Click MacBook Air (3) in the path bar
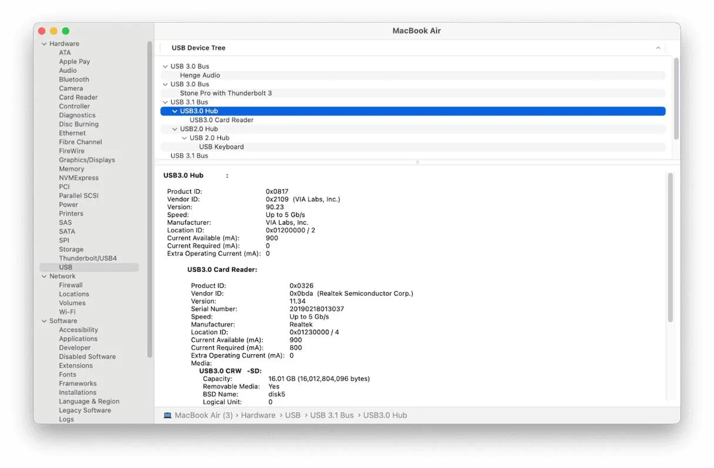The height and width of the screenshot is (468, 714). click(204, 415)
